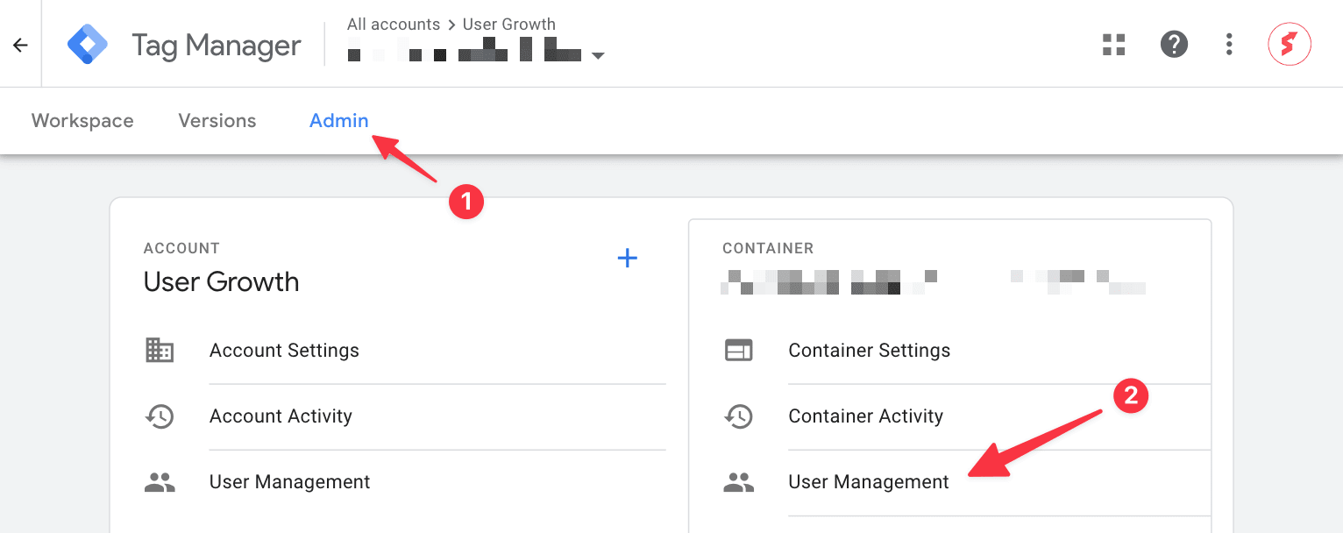Click the back arrow at top left
Image resolution: width=1343 pixels, height=533 pixels.
coord(19,44)
